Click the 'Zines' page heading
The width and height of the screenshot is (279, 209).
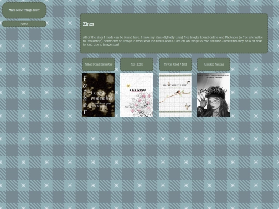point(88,24)
